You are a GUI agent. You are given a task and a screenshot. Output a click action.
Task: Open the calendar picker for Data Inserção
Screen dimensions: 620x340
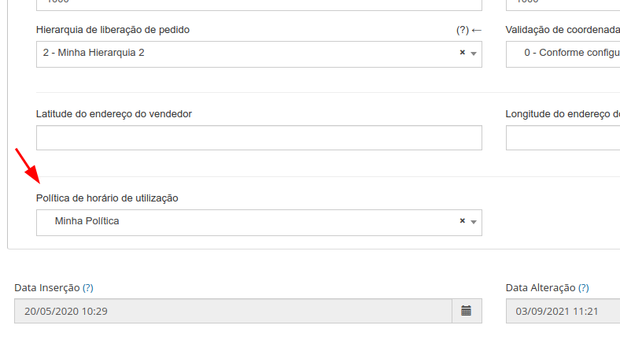click(467, 311)
